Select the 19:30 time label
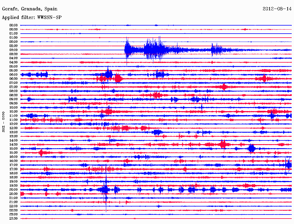 tap(13, 186)
